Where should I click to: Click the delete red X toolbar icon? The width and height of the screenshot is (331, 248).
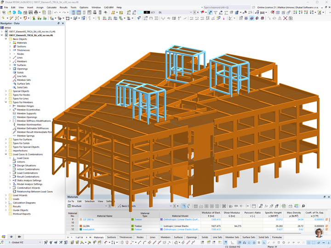coord(285,18)
